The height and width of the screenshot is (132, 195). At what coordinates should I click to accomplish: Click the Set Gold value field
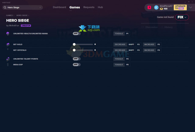coord(95,44)
